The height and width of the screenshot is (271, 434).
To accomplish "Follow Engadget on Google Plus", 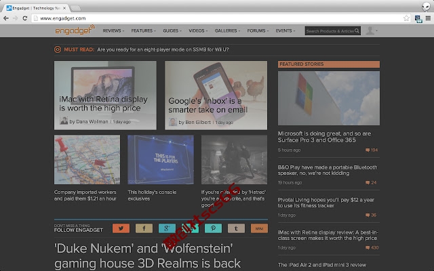I will [167, 228].
